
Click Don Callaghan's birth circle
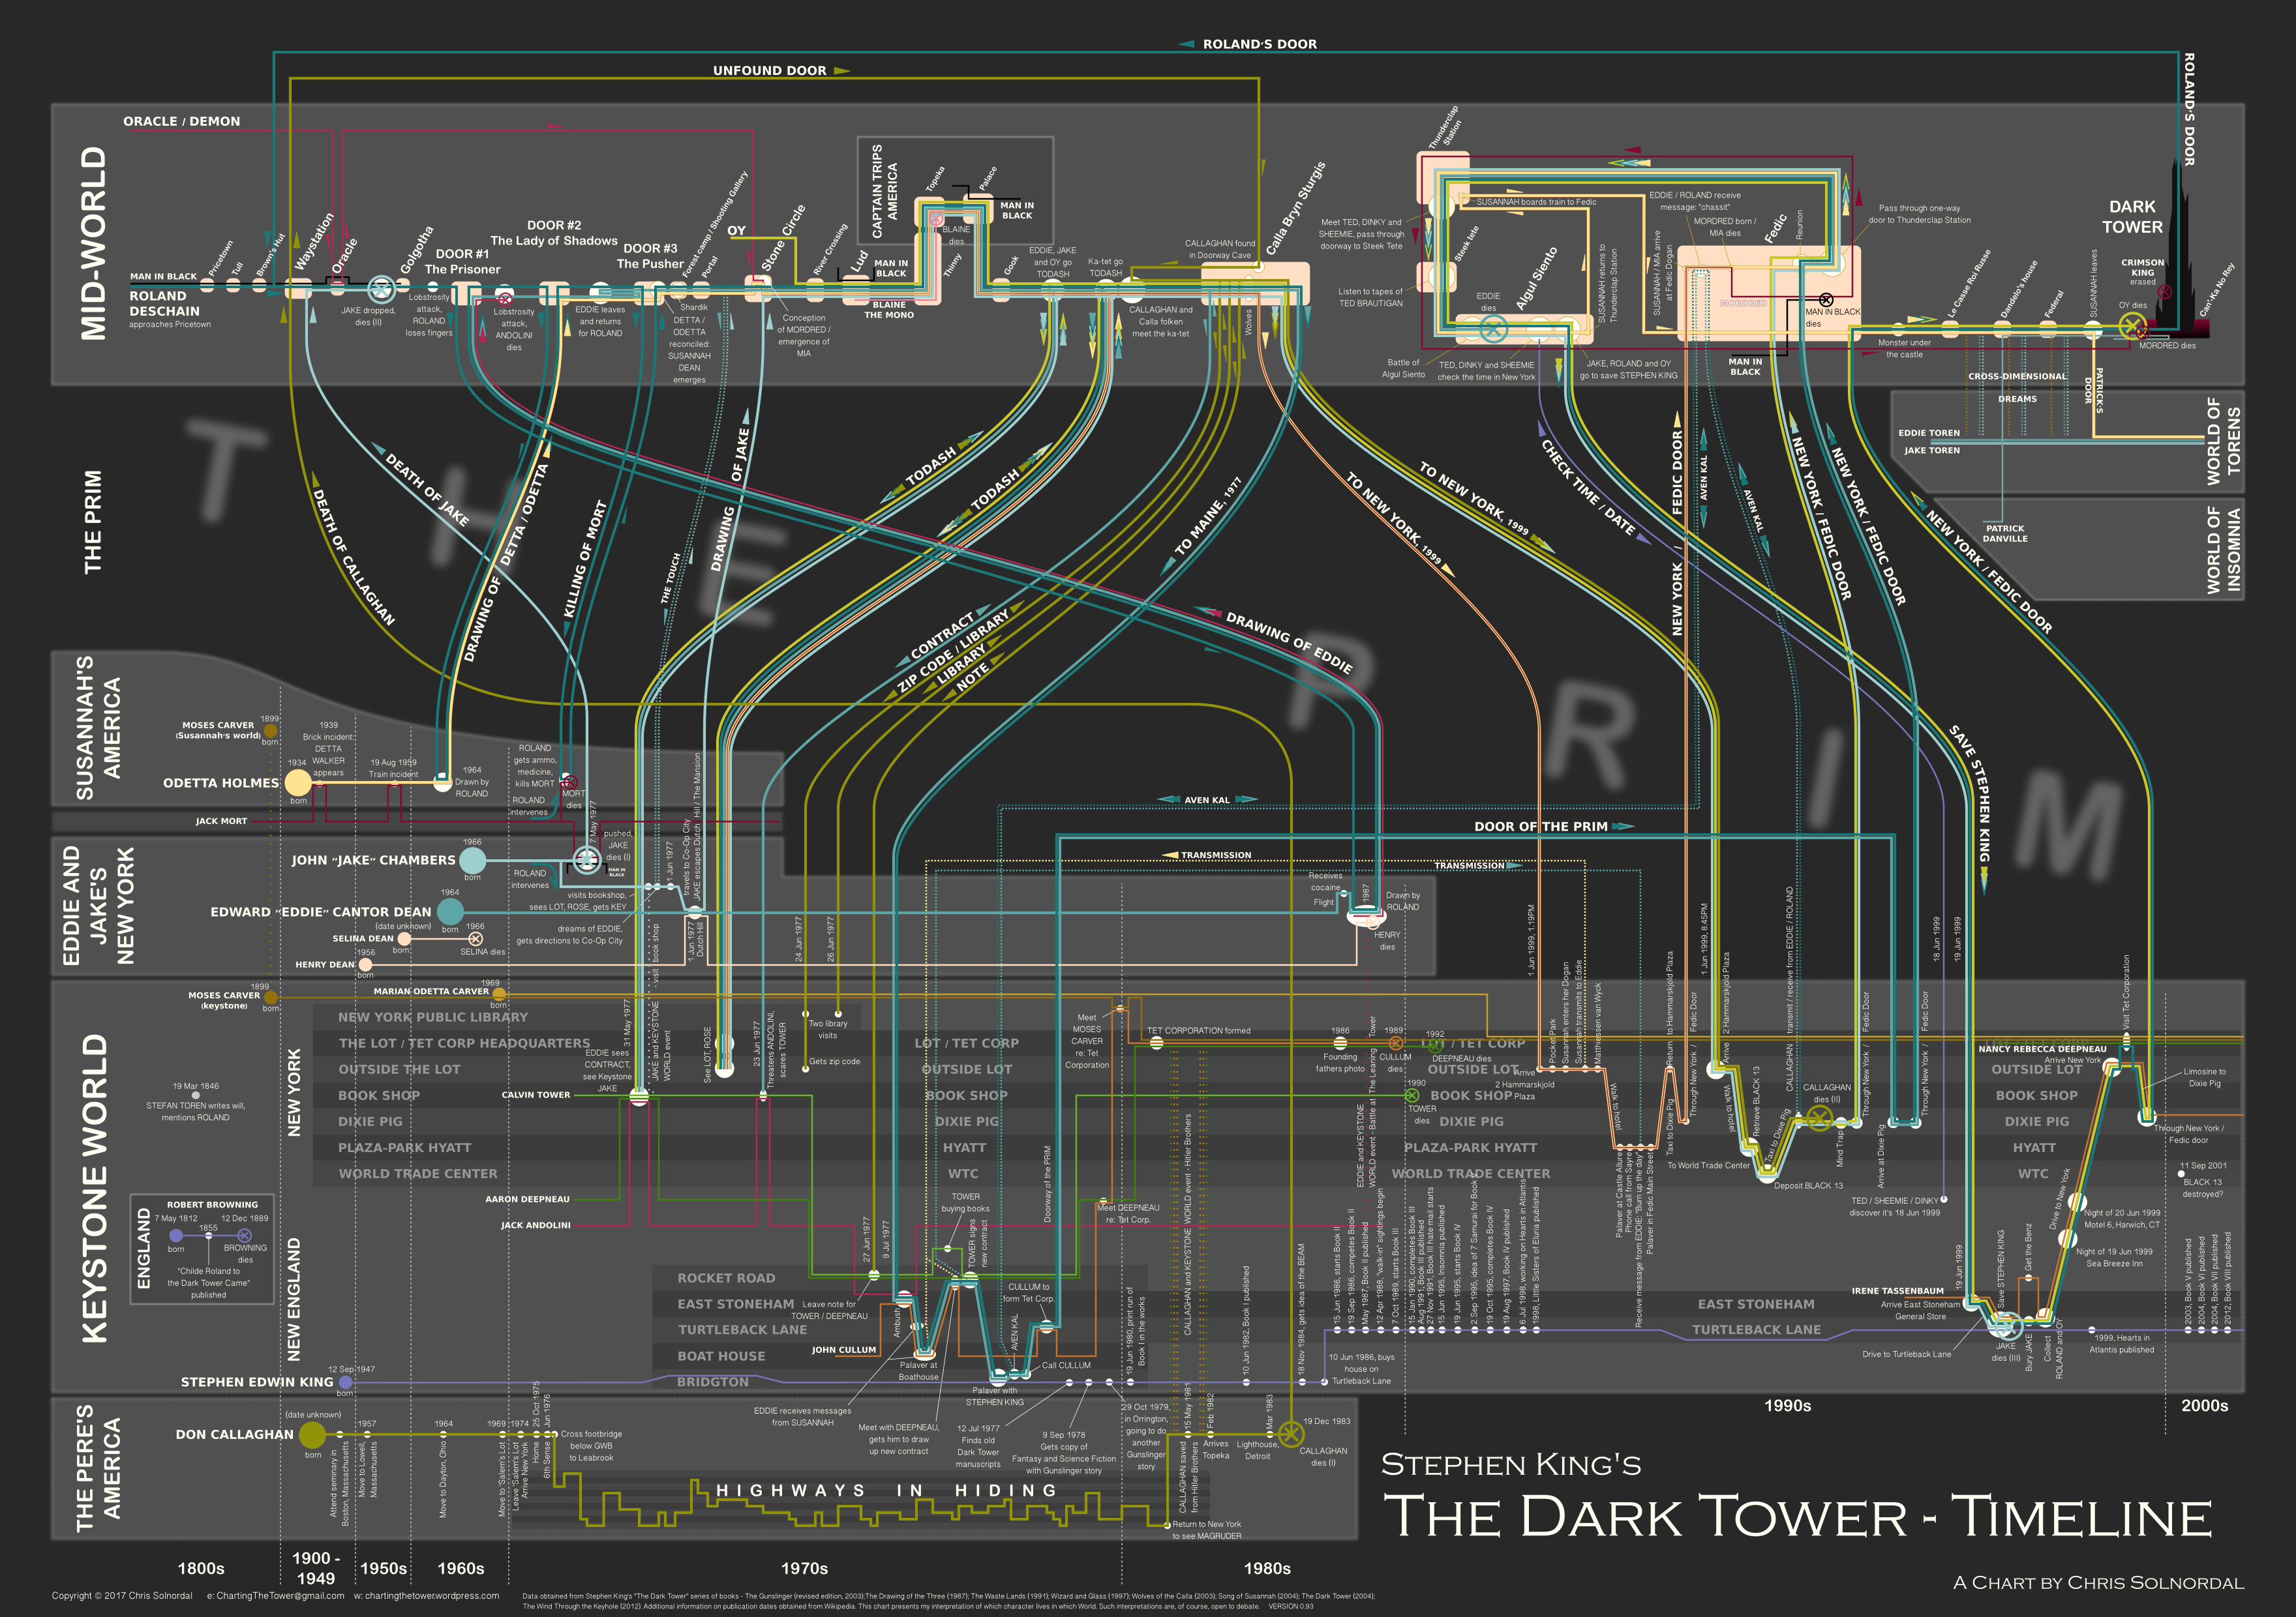(313, 1434)
